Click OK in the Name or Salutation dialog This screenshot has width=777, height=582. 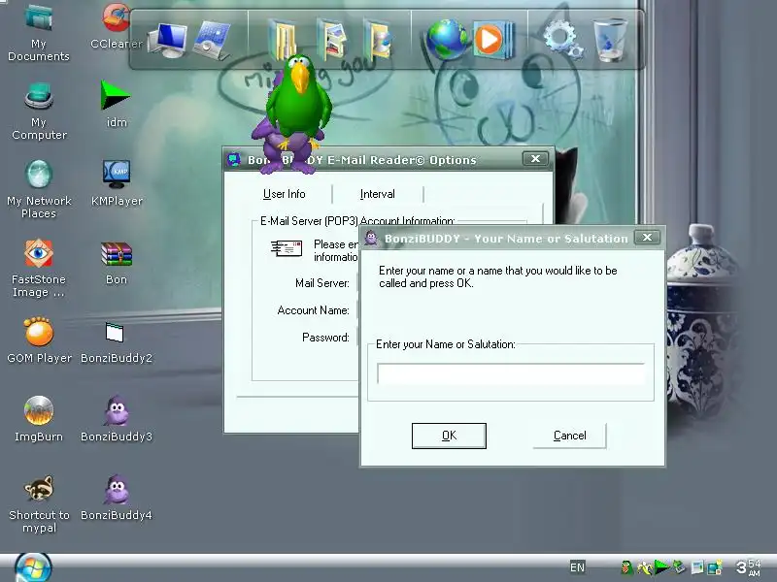449,436
